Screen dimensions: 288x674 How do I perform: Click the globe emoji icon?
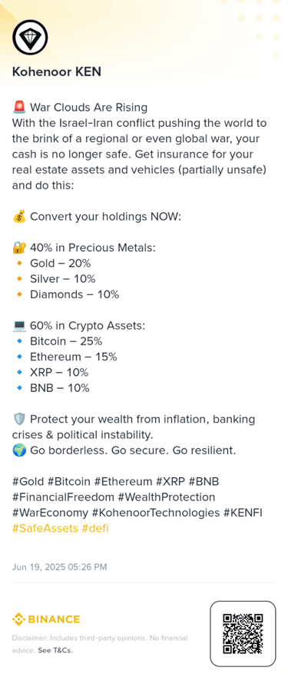pos(19,450)
